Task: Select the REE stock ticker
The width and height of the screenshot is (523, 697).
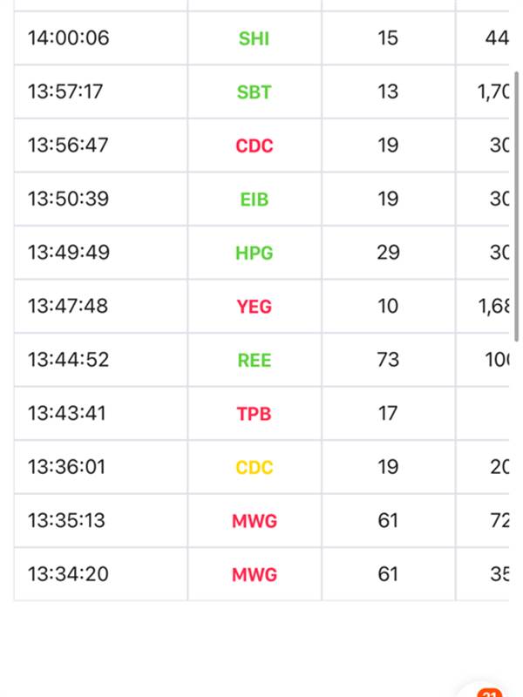Action: tap(254, 360)
